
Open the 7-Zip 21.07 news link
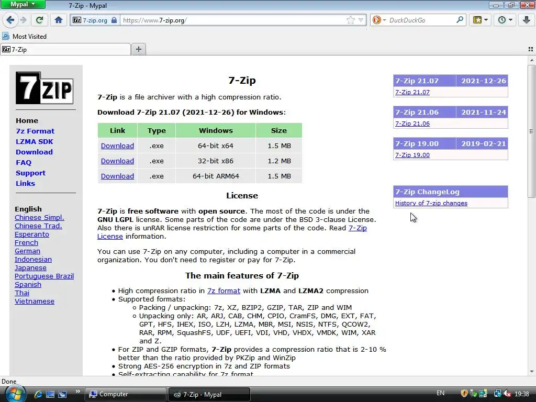coord(412,92)
